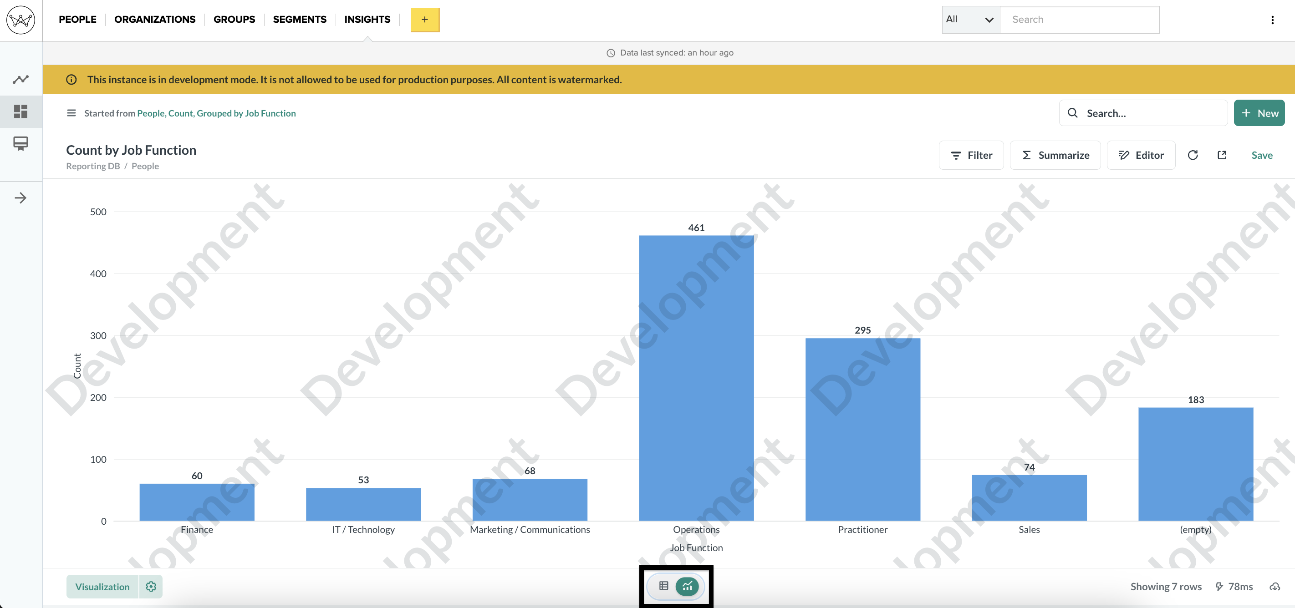Open the external link share icon
This screenshot has height=608, width=1295.
[1222, 155]
